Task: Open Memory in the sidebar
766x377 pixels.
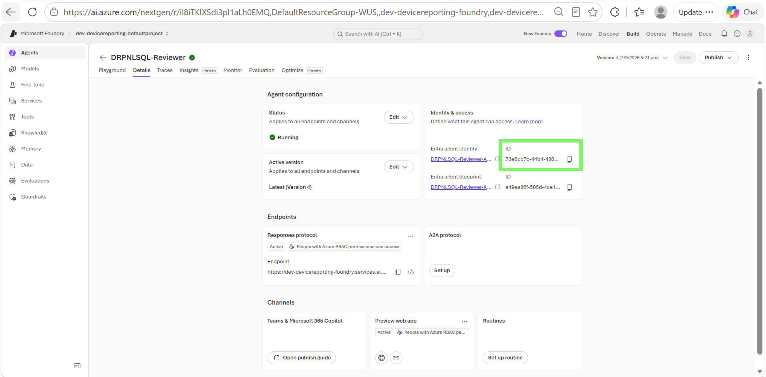Action: pos(45,149)
